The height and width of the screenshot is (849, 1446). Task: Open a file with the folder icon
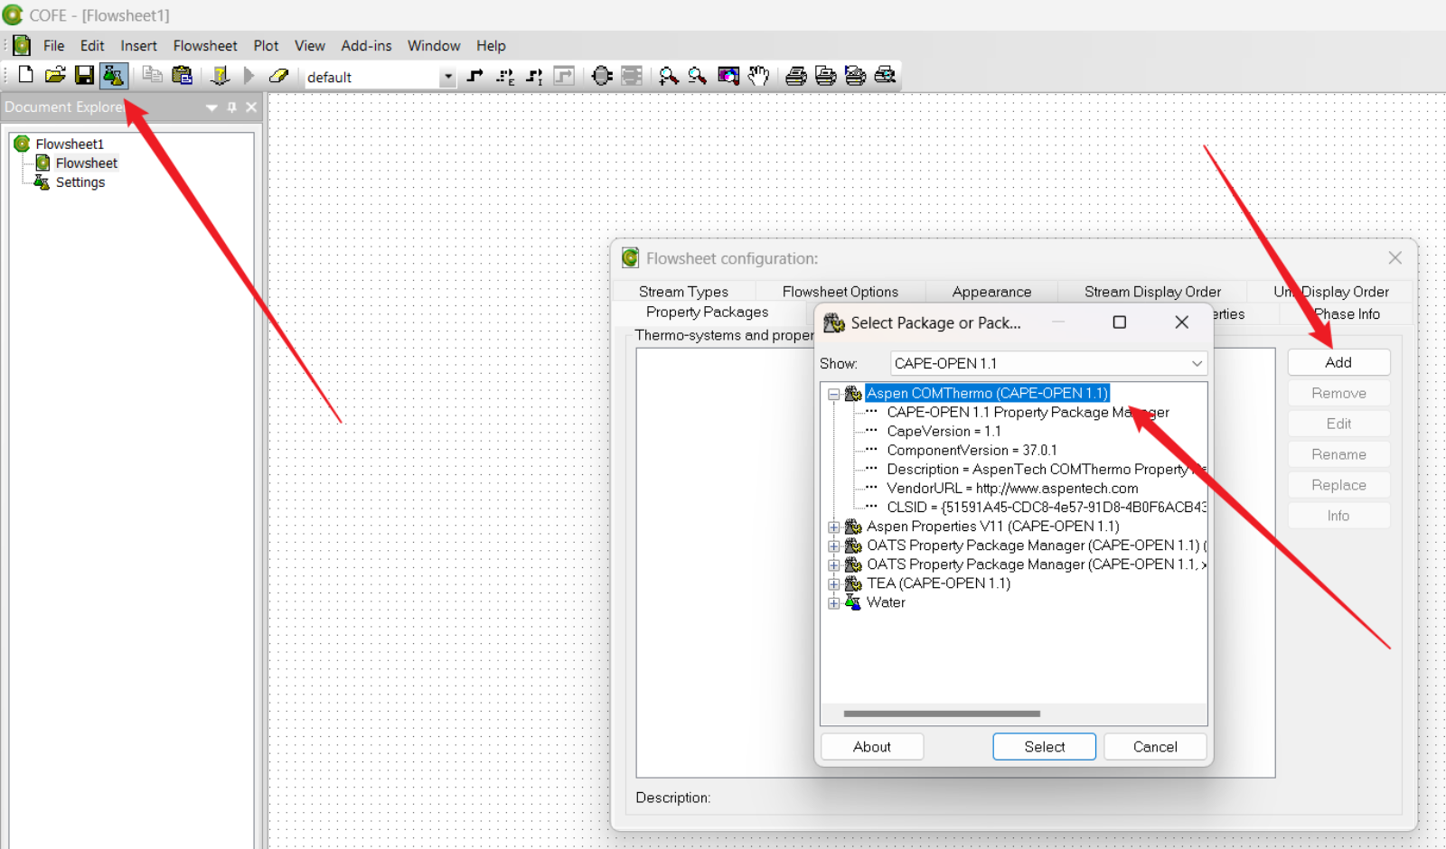pyautogui.click(x=55, y=76)
